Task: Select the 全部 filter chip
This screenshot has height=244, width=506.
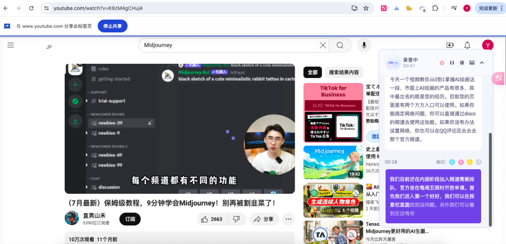Action: click(x=313, y=72)
